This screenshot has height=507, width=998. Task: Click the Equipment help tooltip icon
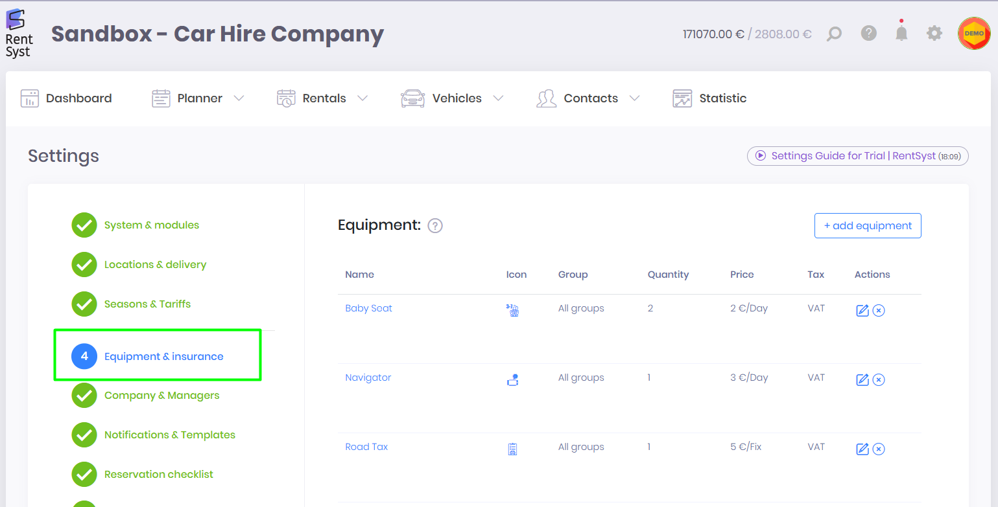pyautogui.click(x=435, y=226)
